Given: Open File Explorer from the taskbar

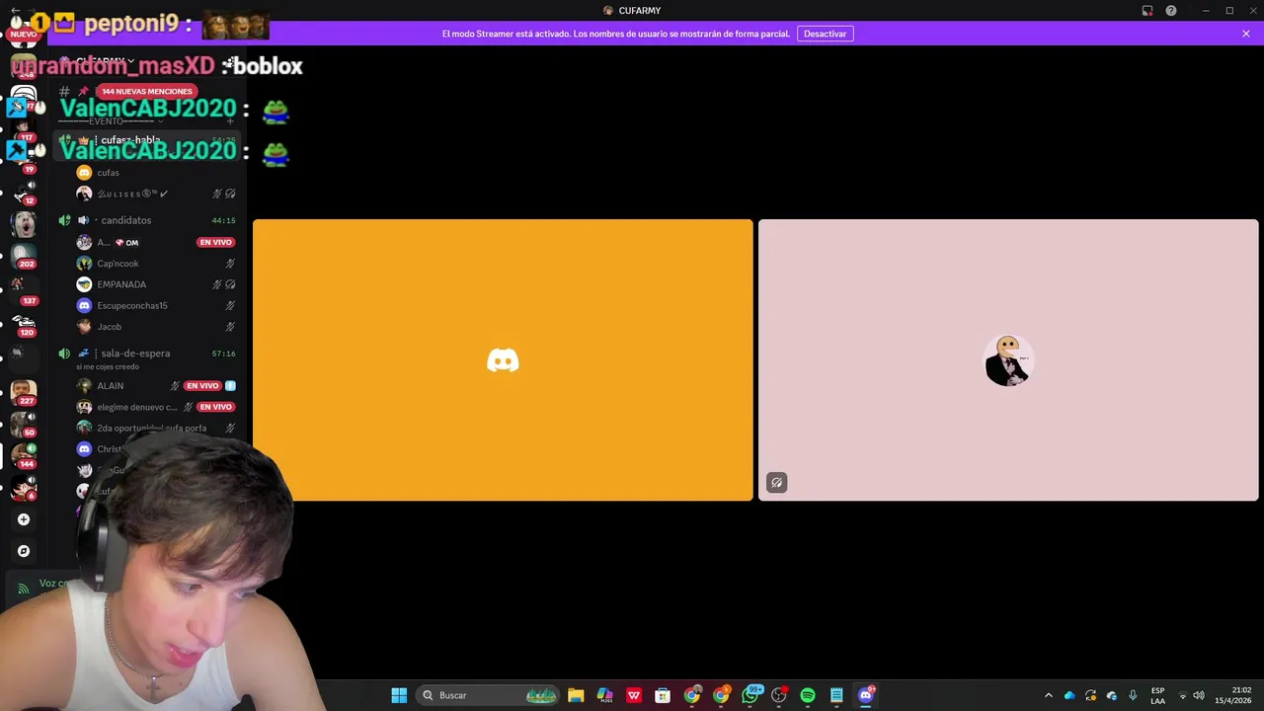Looking at the screenshot, I should coord(576,695).
